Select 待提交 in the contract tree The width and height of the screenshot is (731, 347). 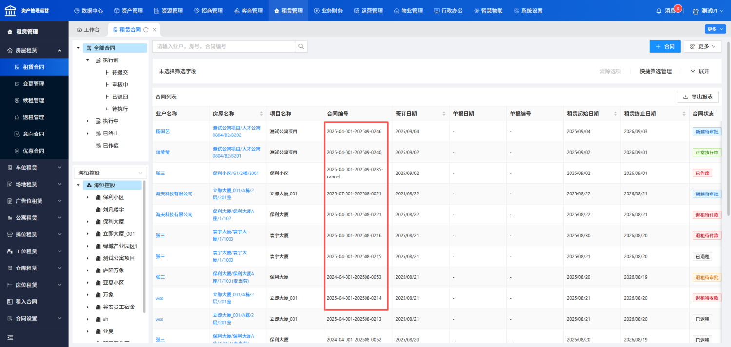pos(120,72)
